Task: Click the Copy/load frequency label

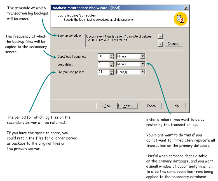Action: (x=72, y=57)
